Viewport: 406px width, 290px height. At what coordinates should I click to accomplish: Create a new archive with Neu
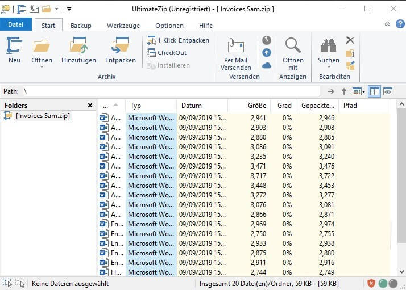pos(14,50)
